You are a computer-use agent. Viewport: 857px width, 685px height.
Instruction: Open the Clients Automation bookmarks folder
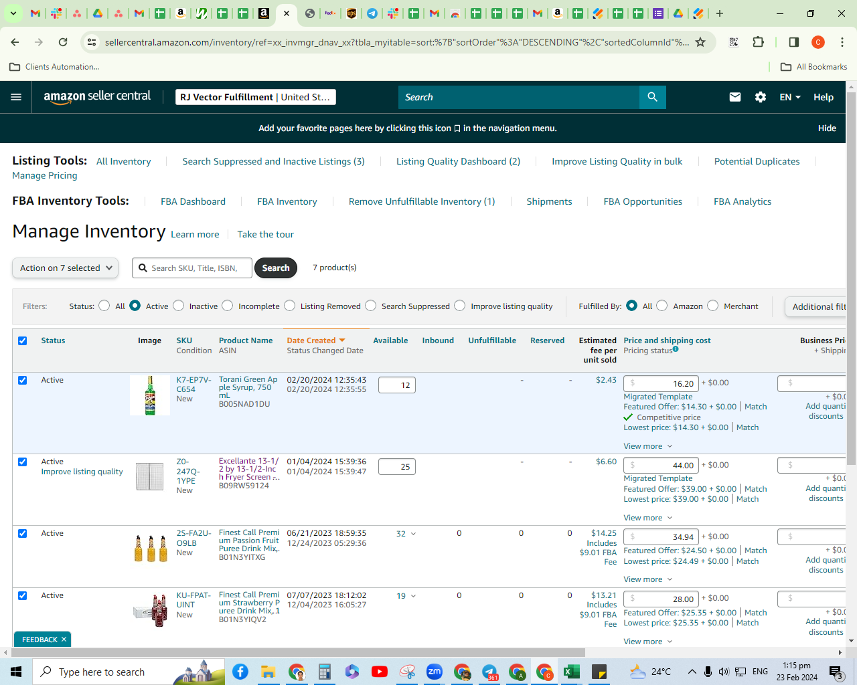(x=55, y=67)
